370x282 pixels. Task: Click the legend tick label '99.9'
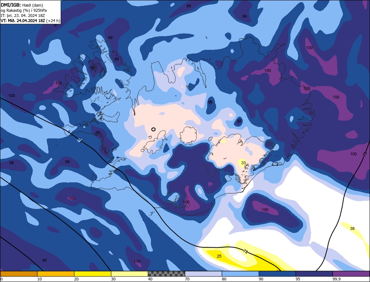point(336,279)
